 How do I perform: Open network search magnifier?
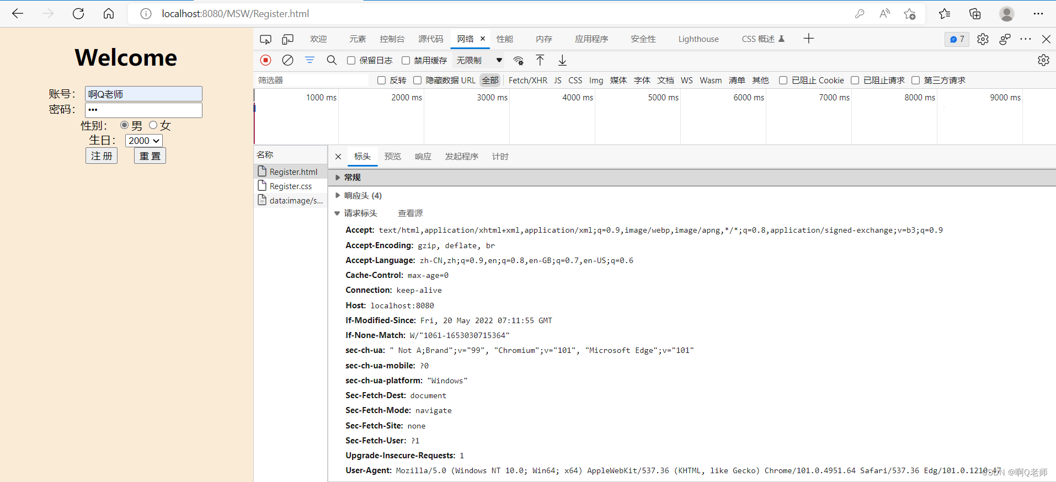click(332, 60)
